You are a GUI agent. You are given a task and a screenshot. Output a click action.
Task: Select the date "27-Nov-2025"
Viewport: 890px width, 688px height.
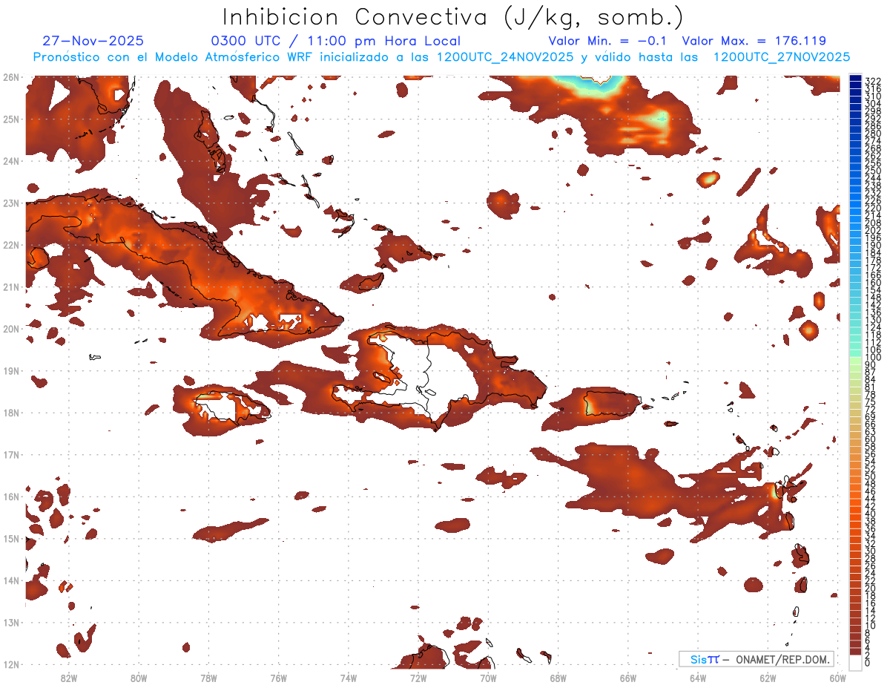coord(93,41)
